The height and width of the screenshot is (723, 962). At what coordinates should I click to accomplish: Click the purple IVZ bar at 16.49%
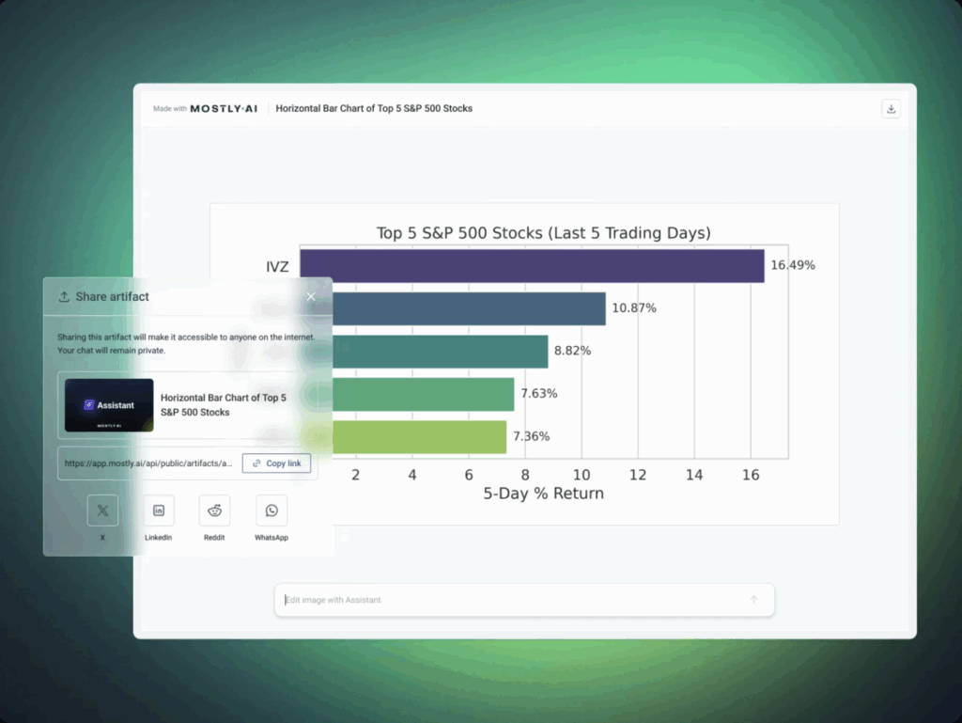tap(532, 266)
